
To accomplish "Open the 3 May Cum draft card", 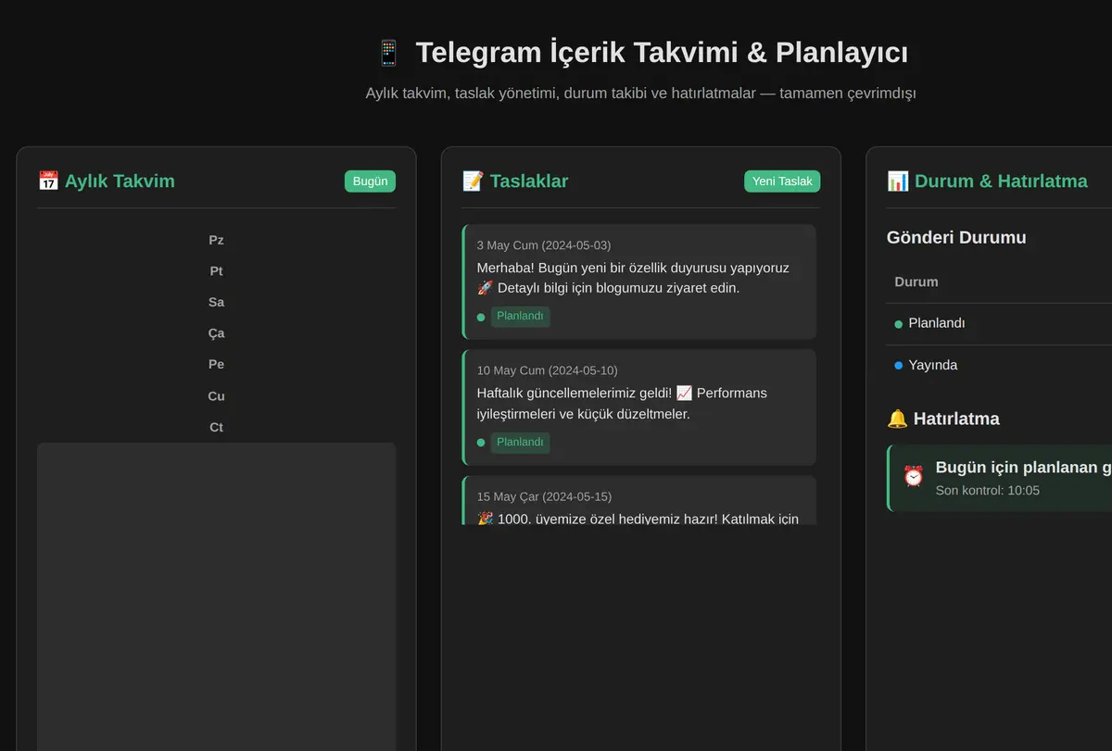I will 638,282.
